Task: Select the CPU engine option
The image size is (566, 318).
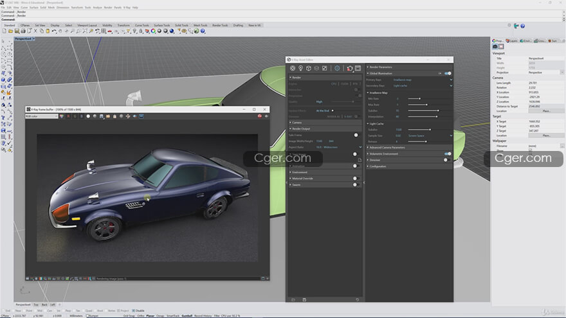Action: click(x=334, y=84)
